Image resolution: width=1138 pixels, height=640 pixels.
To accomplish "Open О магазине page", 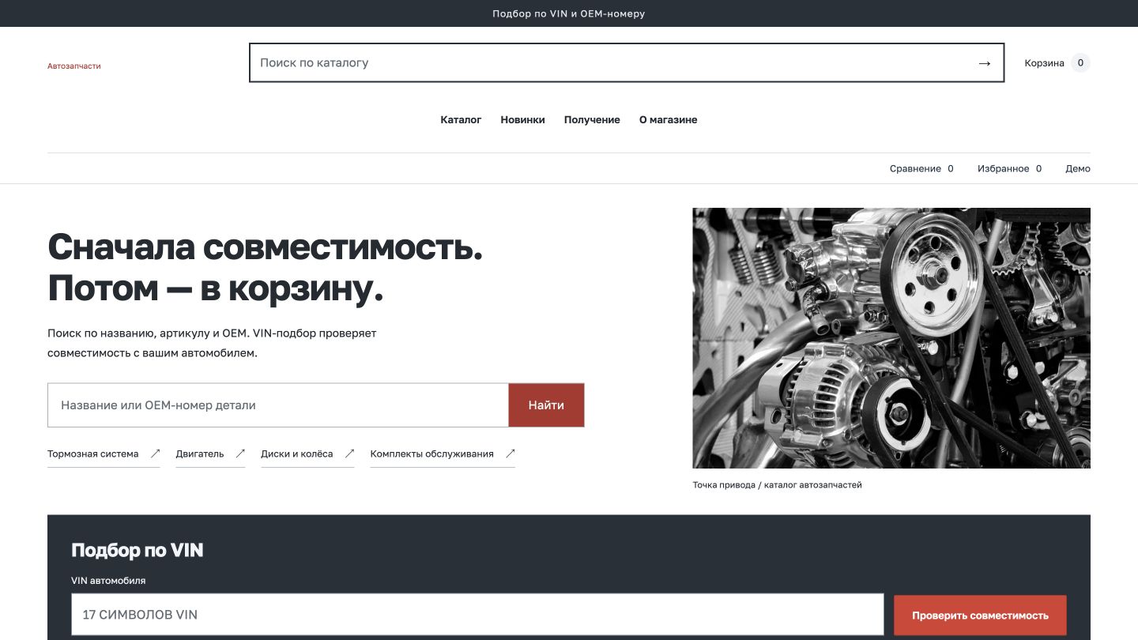I will 668,120.
